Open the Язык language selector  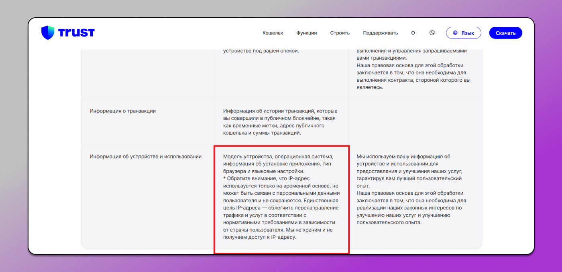pyautogui.click(x=463, y=33)
